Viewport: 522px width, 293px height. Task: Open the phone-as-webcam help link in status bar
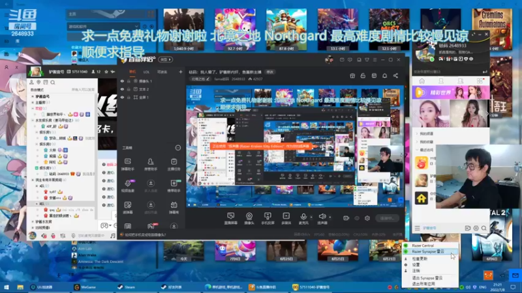coord(144,235)
